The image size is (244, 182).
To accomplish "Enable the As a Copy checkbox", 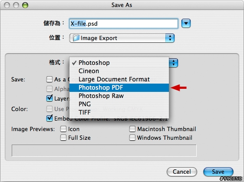I will [49, 79].
